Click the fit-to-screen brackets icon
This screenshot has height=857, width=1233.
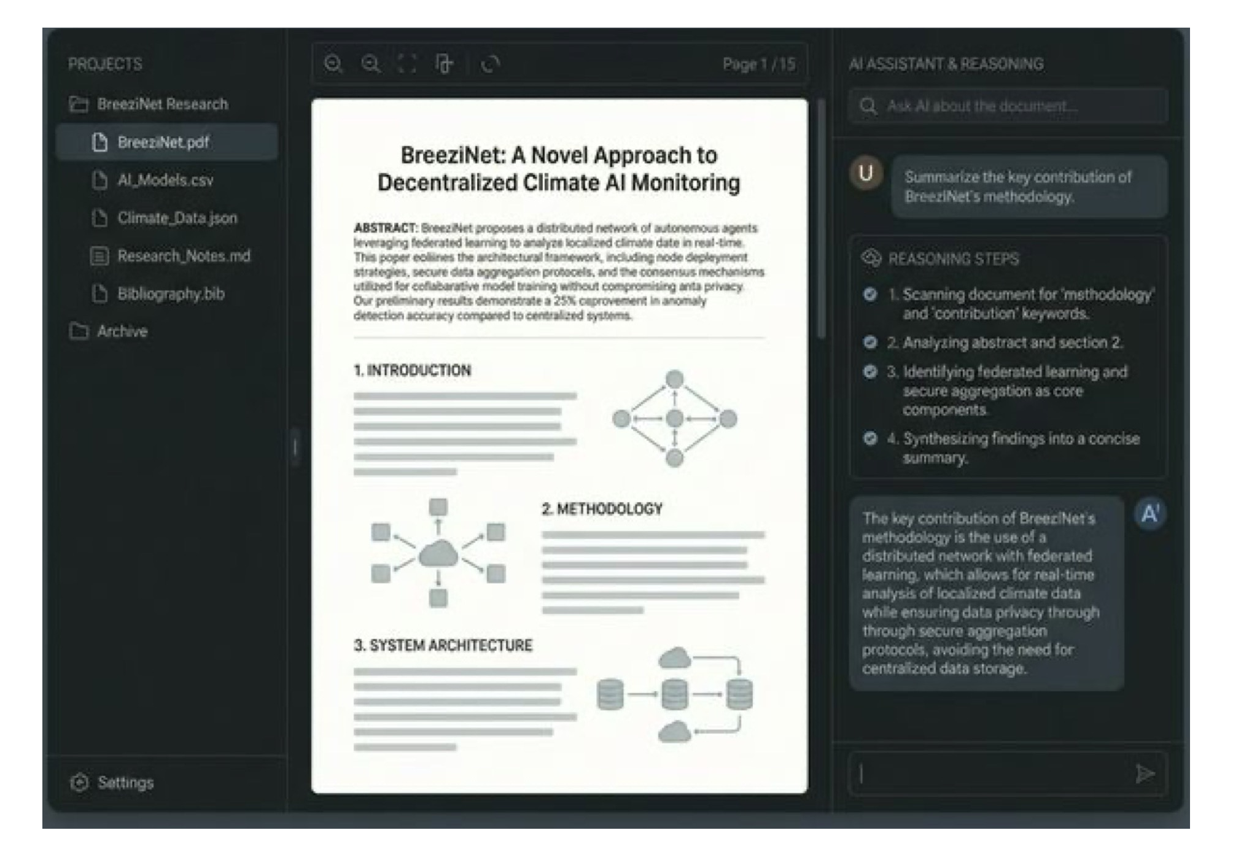pos(407,64)
